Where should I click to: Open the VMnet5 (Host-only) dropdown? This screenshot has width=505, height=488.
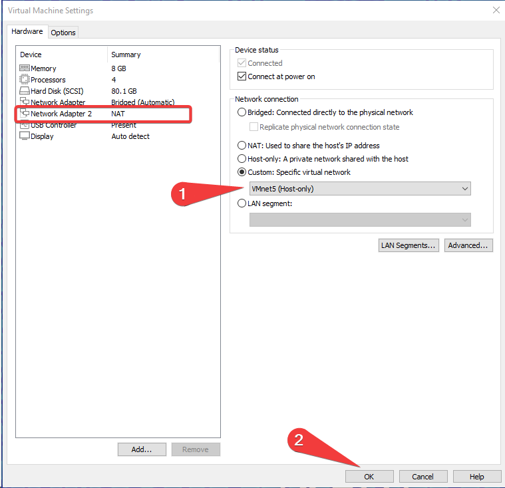pos(360,189)
